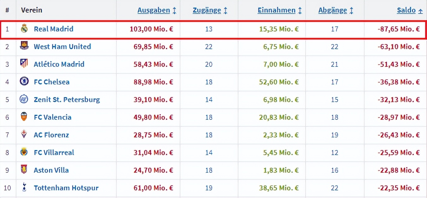Screen dimensions: 427x198
Task: Click the FC Chelsea crest icon
Action: [x=24, y=82]
